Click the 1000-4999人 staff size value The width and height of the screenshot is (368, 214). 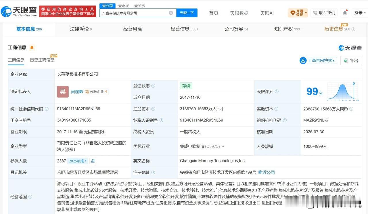coord(315,146)
